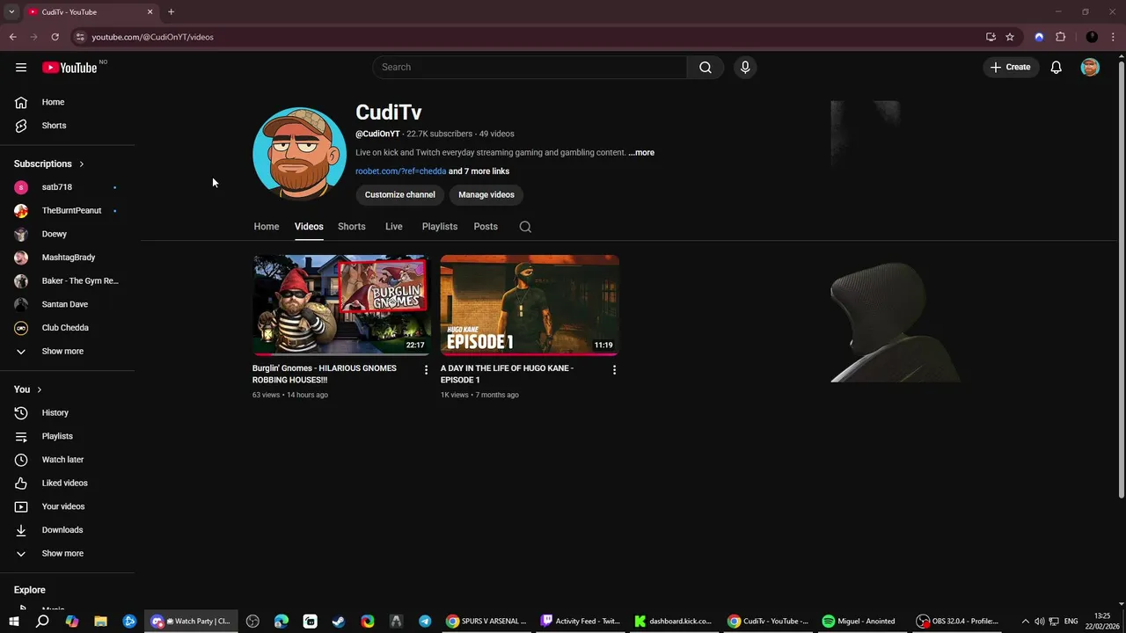This screenshot has height=633, width=1126.
Task: Open Club Chedda subscription
Action: tap(67, 328)
